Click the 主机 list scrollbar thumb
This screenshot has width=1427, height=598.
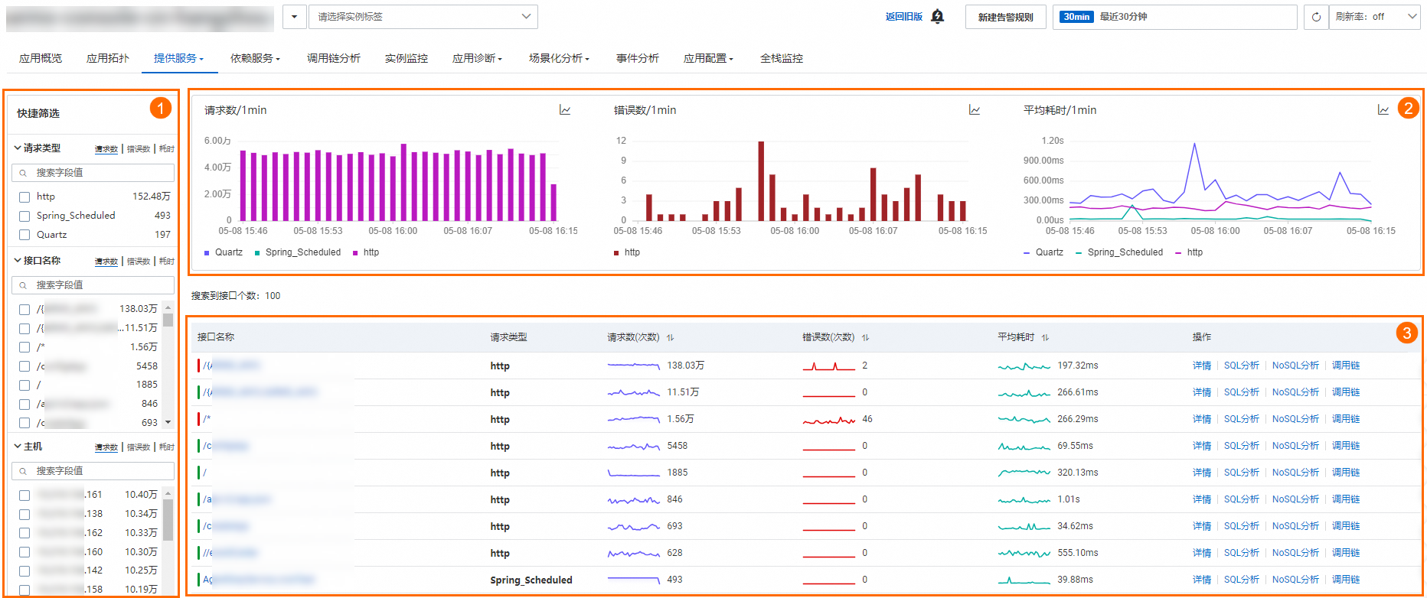click(168, 519)
